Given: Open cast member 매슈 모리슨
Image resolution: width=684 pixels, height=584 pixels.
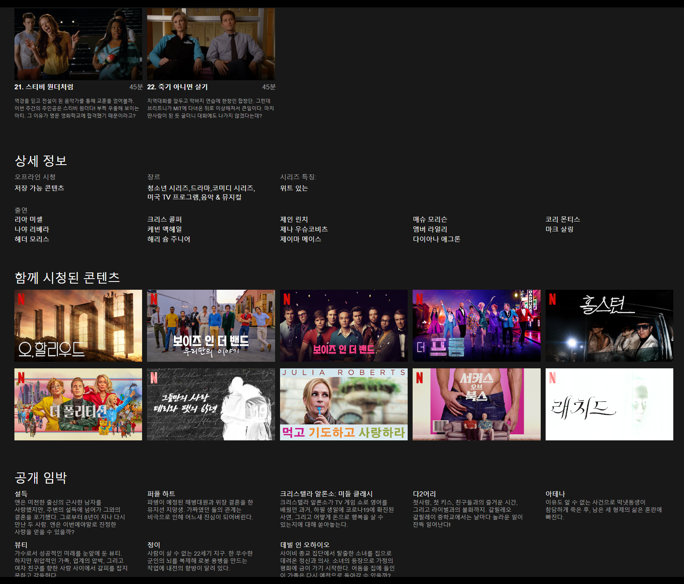Looking at the screenshot, I should click(430, 219).
